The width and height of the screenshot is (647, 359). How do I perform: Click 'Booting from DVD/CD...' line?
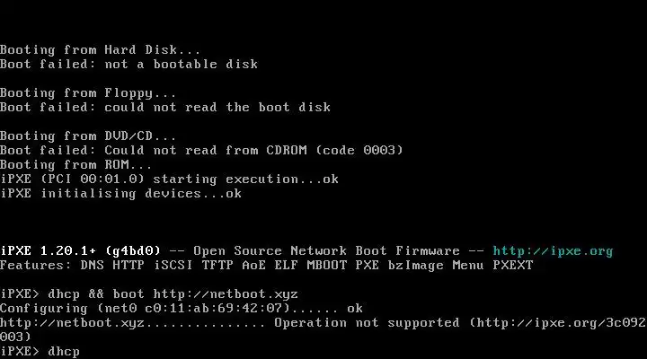[88, 136]
